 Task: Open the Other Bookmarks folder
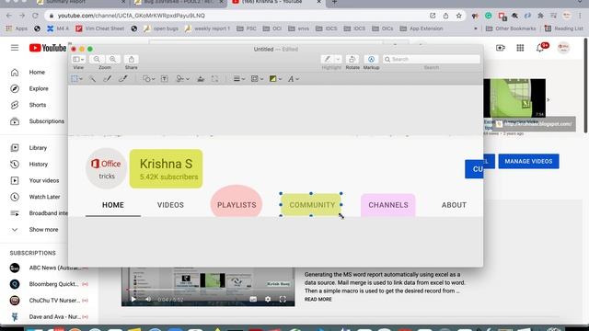click(511, 29)
